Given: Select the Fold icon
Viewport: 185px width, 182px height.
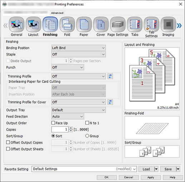Looking at the screenshot, I should pyautogui.click(x=67, y=25).
